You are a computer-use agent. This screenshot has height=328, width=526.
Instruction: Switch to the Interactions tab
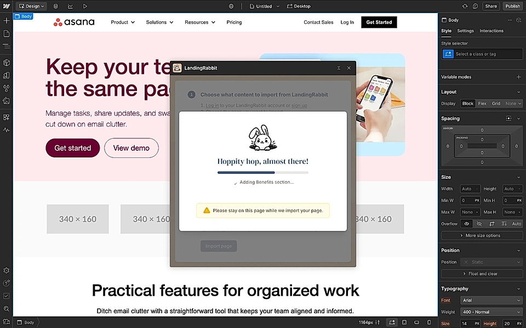[x=491, y=31]
